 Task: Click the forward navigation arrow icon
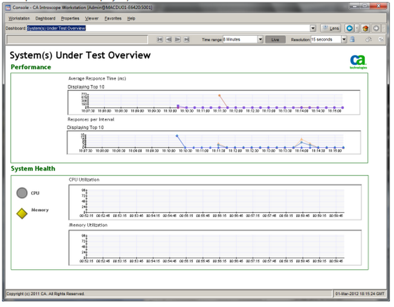[376, 28]
